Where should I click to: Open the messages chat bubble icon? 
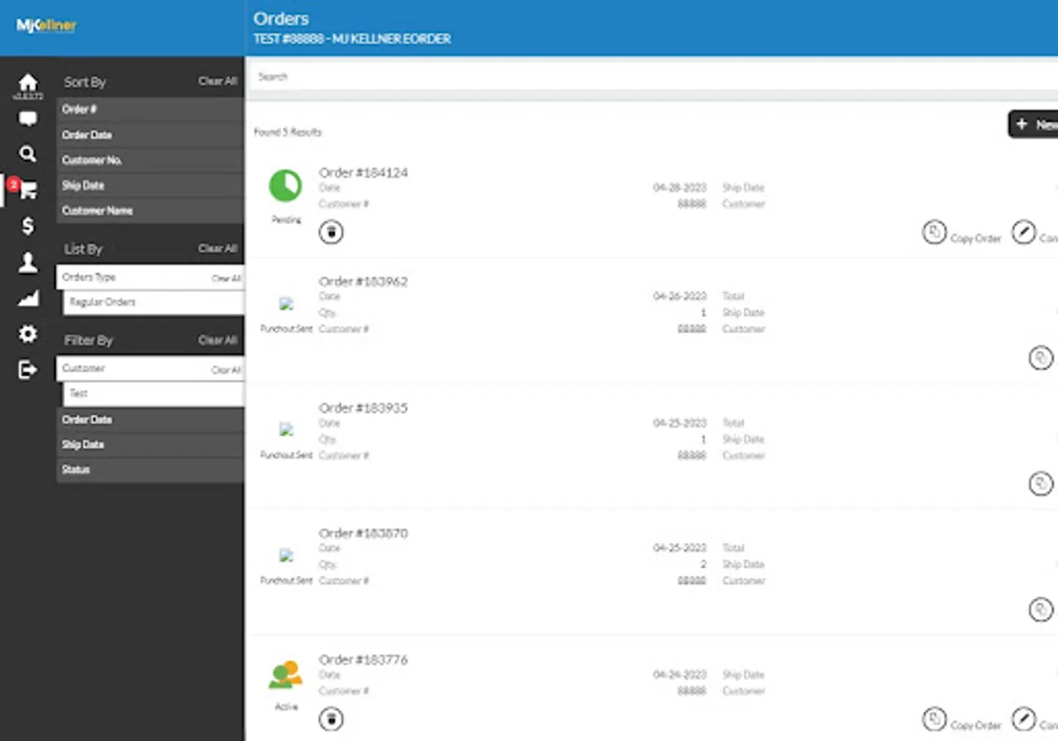click(x=28, y=119)
